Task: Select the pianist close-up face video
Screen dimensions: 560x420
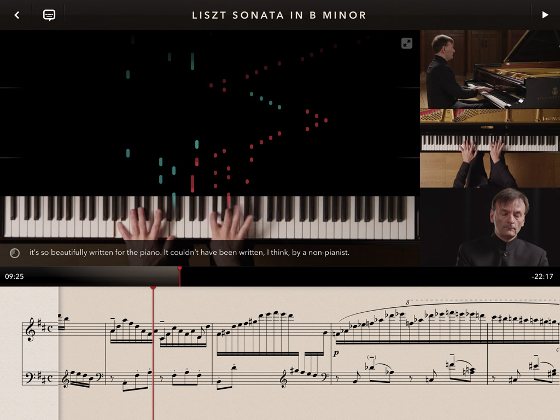Action: 490,227
